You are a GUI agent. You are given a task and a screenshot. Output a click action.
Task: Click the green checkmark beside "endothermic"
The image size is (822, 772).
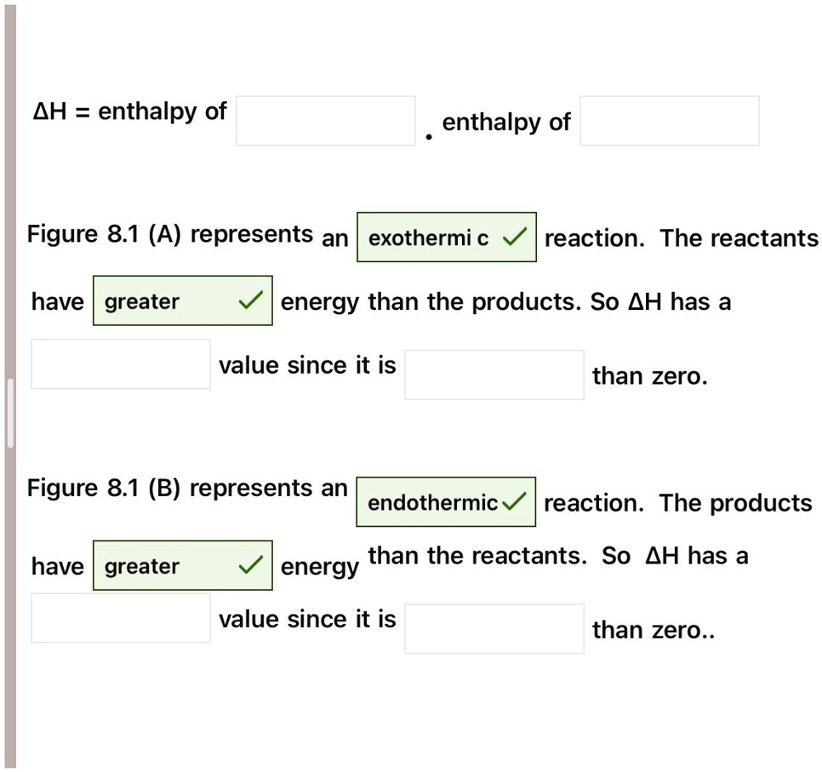click(x=511, y=502)
